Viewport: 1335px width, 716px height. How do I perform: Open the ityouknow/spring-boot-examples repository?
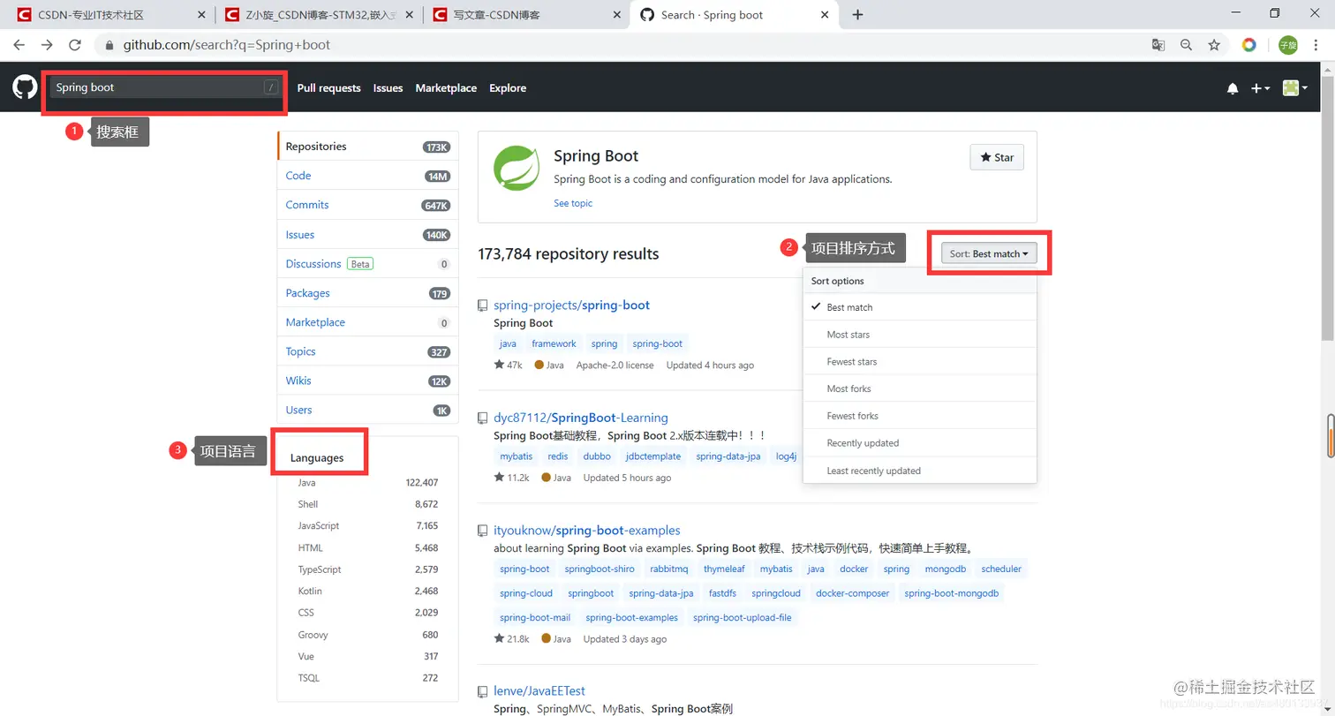[x=587, y=531]
